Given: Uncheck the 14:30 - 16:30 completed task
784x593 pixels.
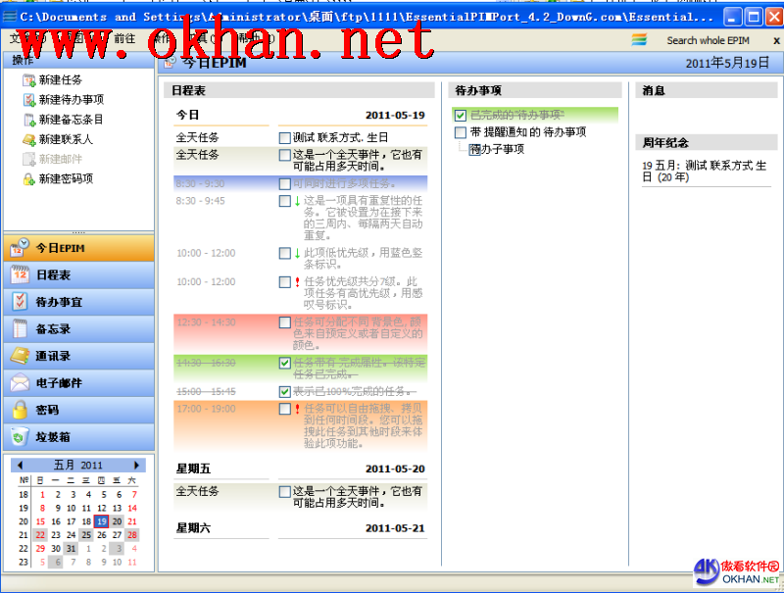Looking at the screenshot, I should 284,363.
